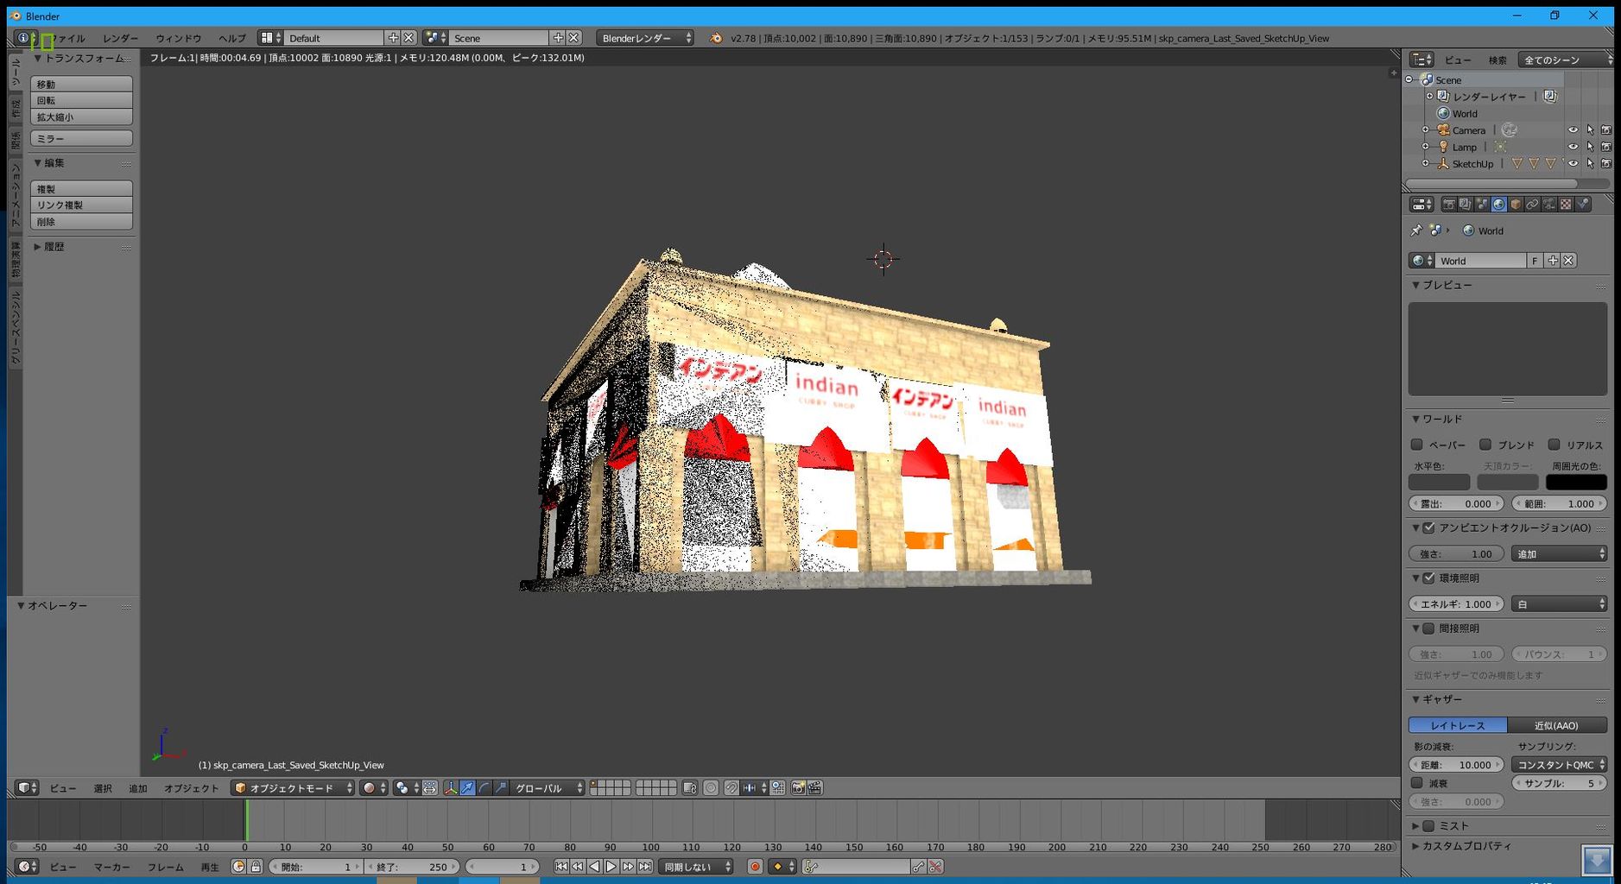Pin the properties context with pushpin icon
The image size is (1621, 884).
[1416, 230]
